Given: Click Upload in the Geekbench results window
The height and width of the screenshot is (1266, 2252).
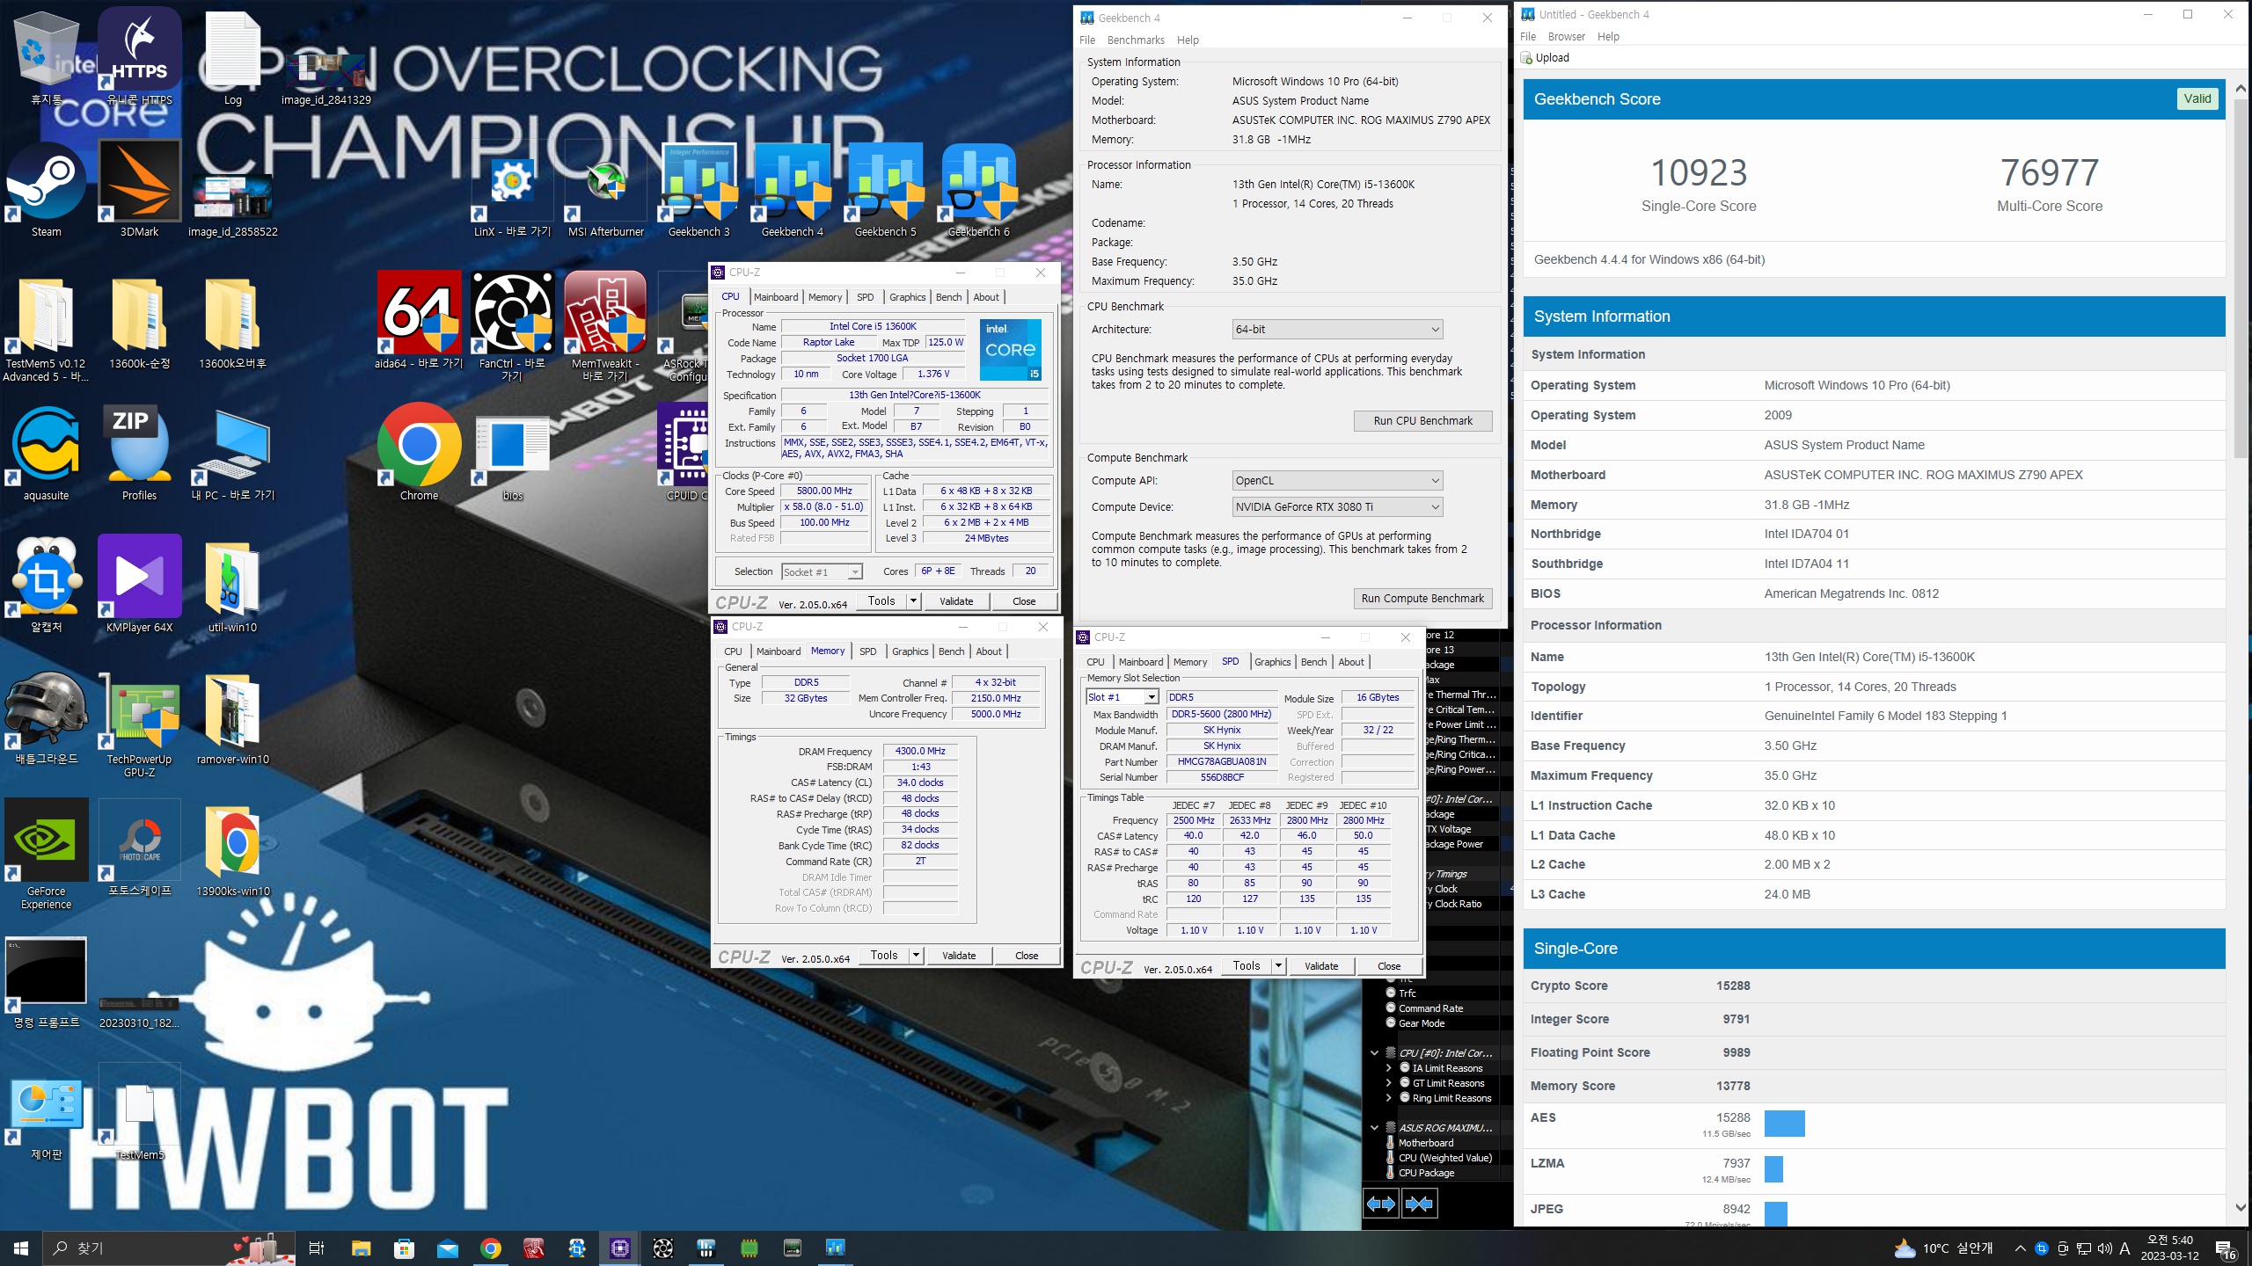Looking at the screenshot, I should pyautogui.click(x=1546, y=58).
